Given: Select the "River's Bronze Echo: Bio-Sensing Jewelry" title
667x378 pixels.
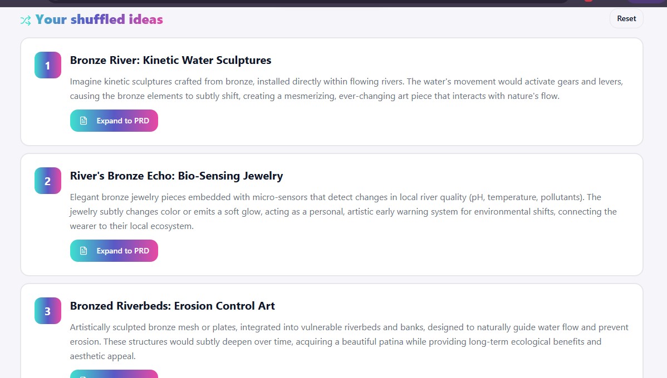Looking at the screenshot, I should 175,176.
